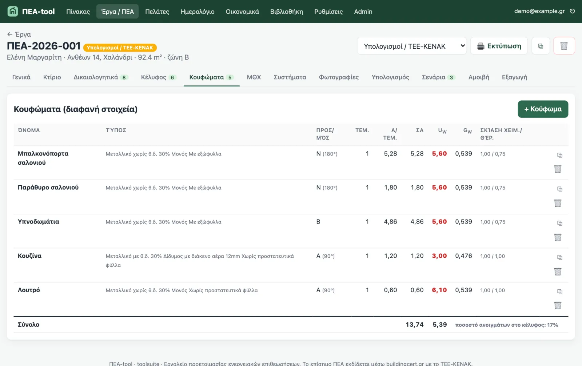Switch to the Υπολογισμός tab
The image size is (582, 366).
390,77
